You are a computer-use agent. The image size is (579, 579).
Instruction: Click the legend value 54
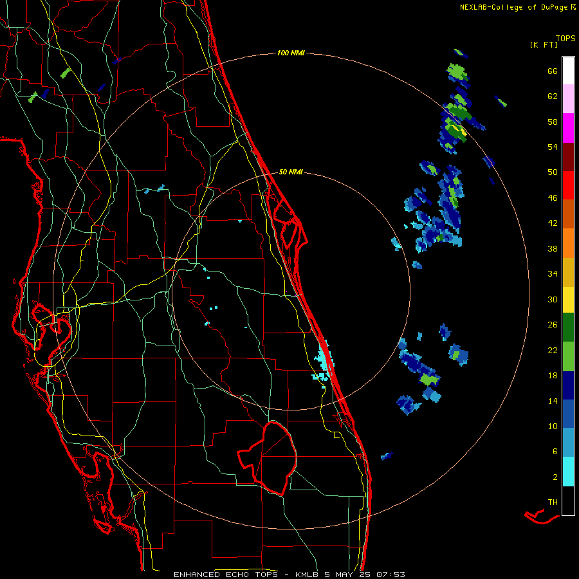pos(553,147)
